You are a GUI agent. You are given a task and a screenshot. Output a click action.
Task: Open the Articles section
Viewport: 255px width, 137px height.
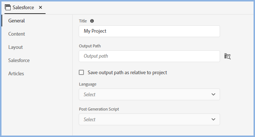[16, 73]
